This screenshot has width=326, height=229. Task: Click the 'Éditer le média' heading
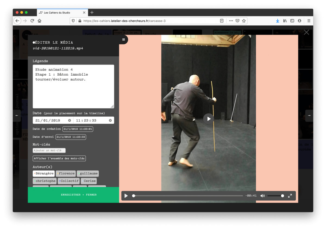click(53, 43)
